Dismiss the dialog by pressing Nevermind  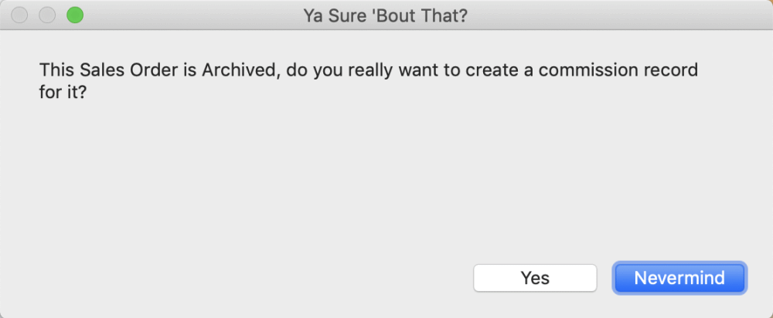[x=679, y=278]
